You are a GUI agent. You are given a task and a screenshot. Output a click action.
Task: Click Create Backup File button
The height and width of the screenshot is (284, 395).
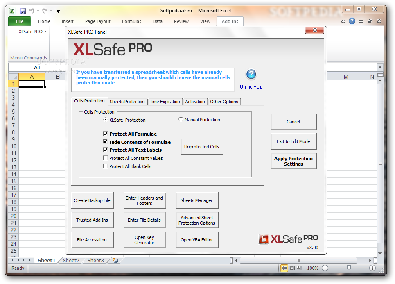click(x=92, y=200)
